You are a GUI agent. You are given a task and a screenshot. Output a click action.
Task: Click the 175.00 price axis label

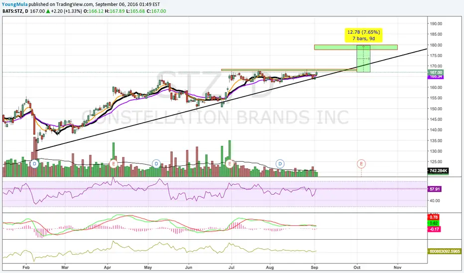[436, 56]
